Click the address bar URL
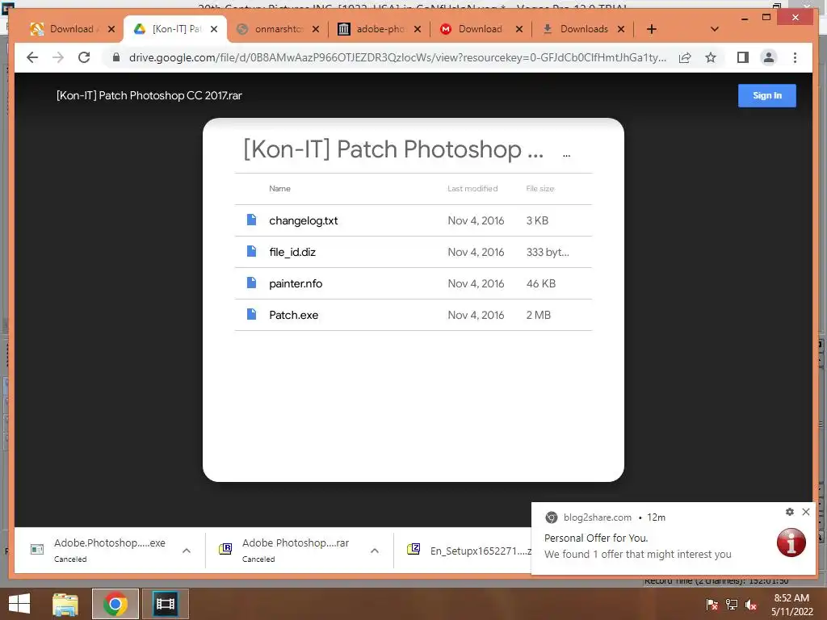 [x=397, y=57]
